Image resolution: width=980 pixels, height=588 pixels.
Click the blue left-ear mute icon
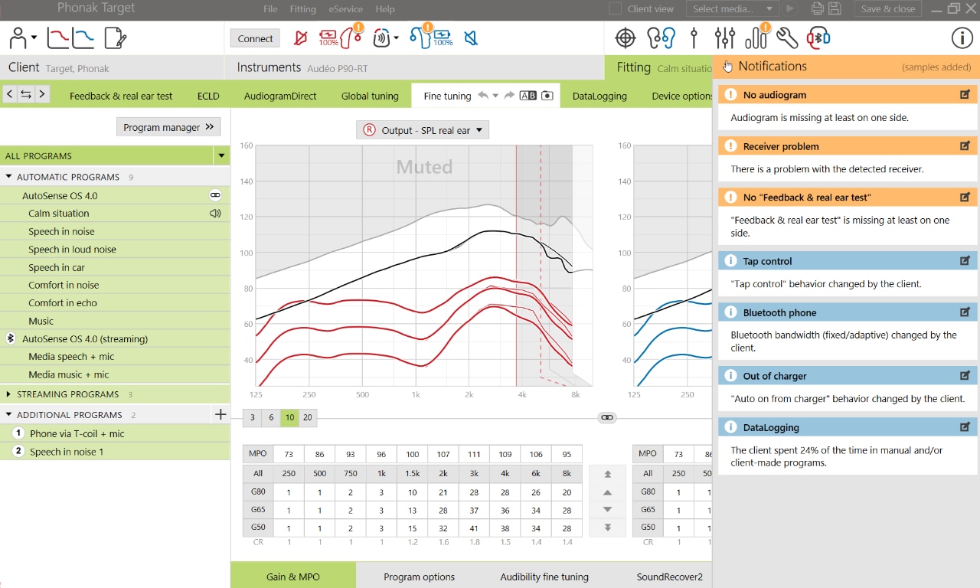pyautogui.click(x=472, y=38)
